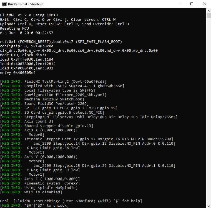Click the 'load:0x3fff0030,len:1184' line
Screen dimensions: 211x208
point(27,59)
